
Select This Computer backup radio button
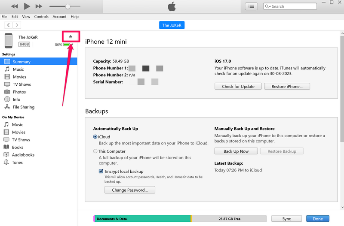tap(95, 151)
